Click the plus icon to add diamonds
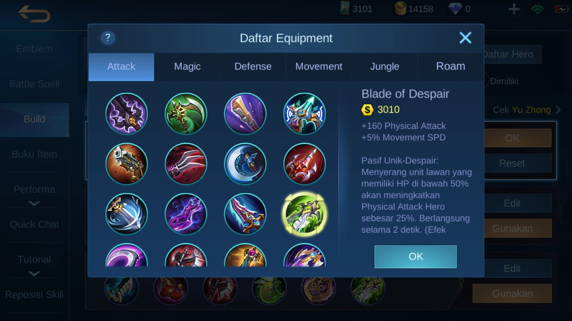Screen dimensions: 572x321 514,9
